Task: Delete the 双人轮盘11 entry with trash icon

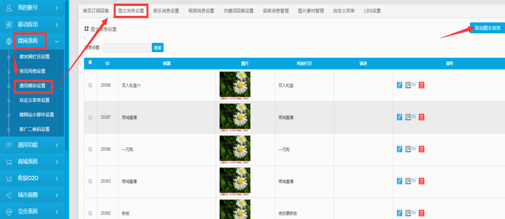Action: click(421, 85)
